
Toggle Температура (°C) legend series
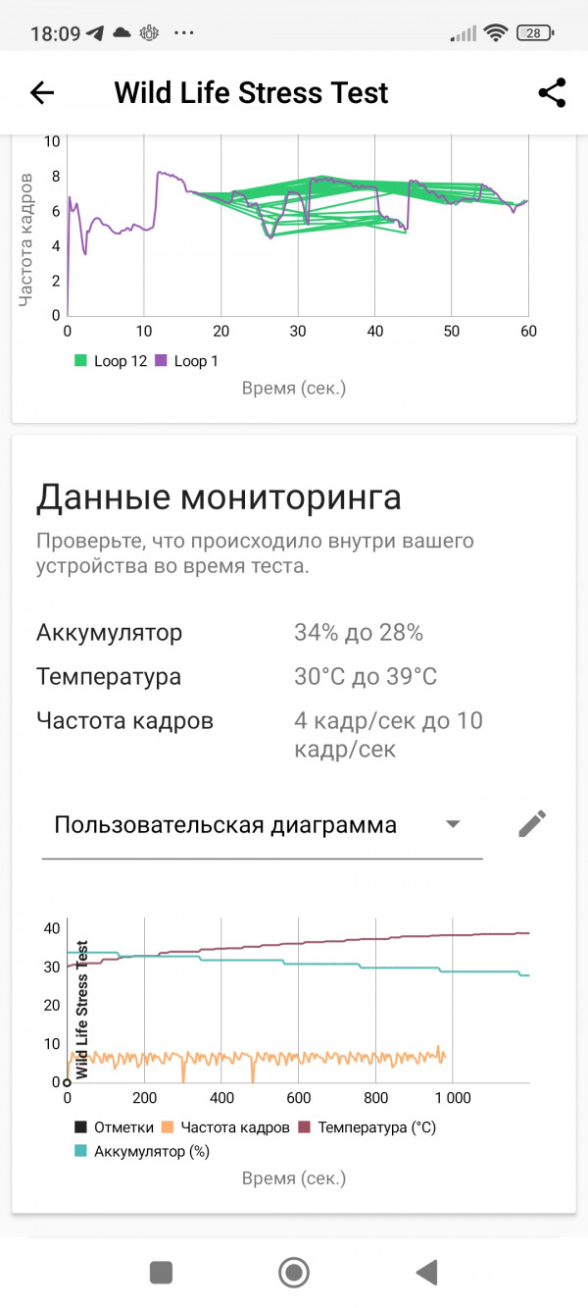(367, 1127)
